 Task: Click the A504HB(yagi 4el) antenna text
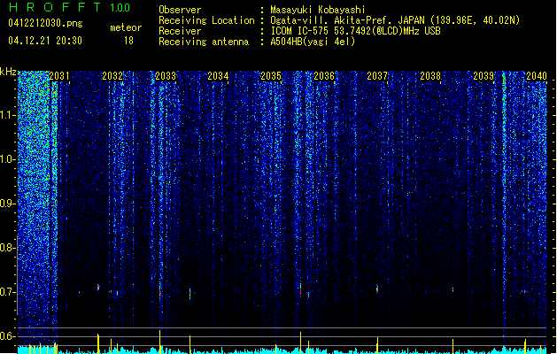[x=313, y=42]
